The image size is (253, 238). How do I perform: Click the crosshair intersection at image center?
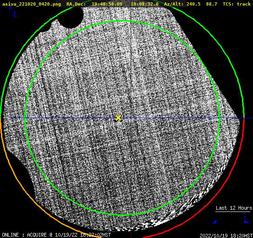coord(131,118)
